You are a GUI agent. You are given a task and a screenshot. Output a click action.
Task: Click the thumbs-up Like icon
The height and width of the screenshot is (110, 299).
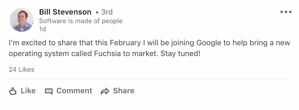(13, 91)
